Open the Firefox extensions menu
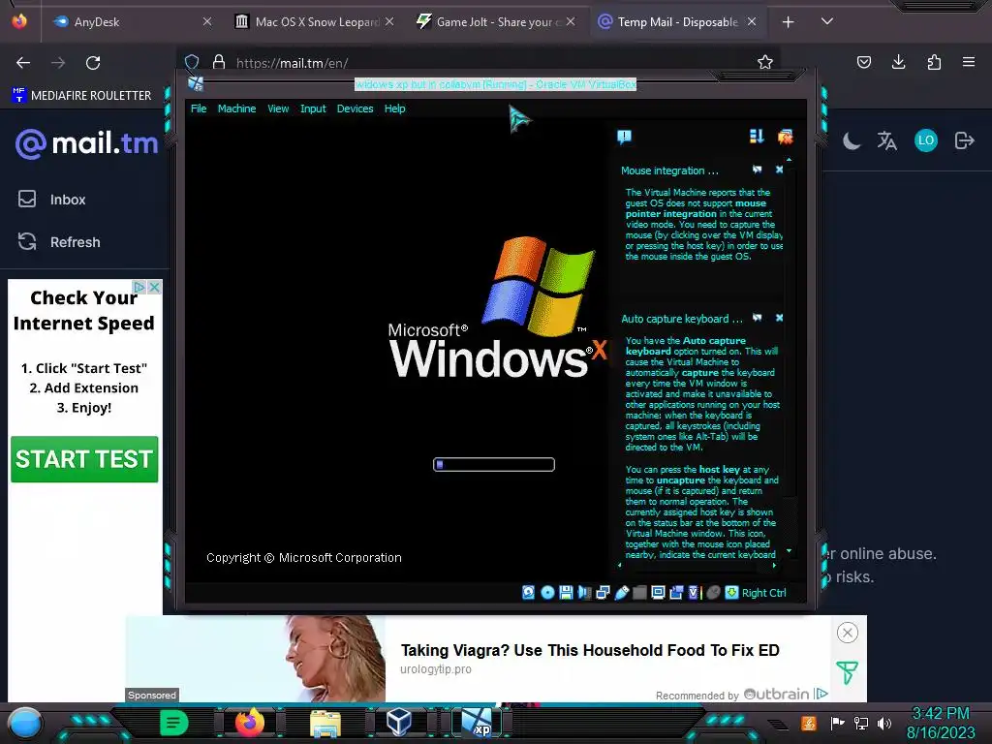The width and height of the screenshot is (992, 744). (x=934, y=62)
